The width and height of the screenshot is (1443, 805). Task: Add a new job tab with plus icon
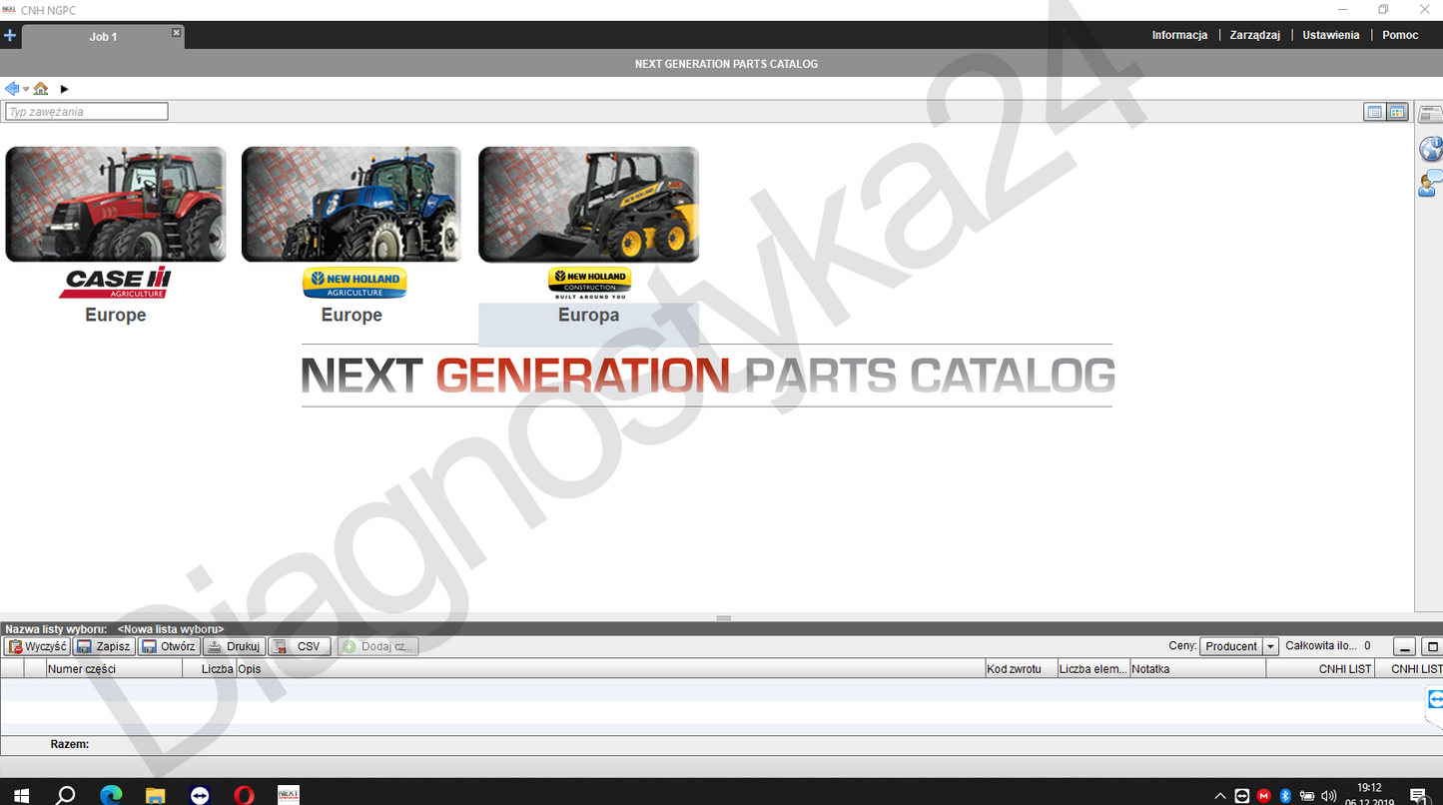click(10, 35)
